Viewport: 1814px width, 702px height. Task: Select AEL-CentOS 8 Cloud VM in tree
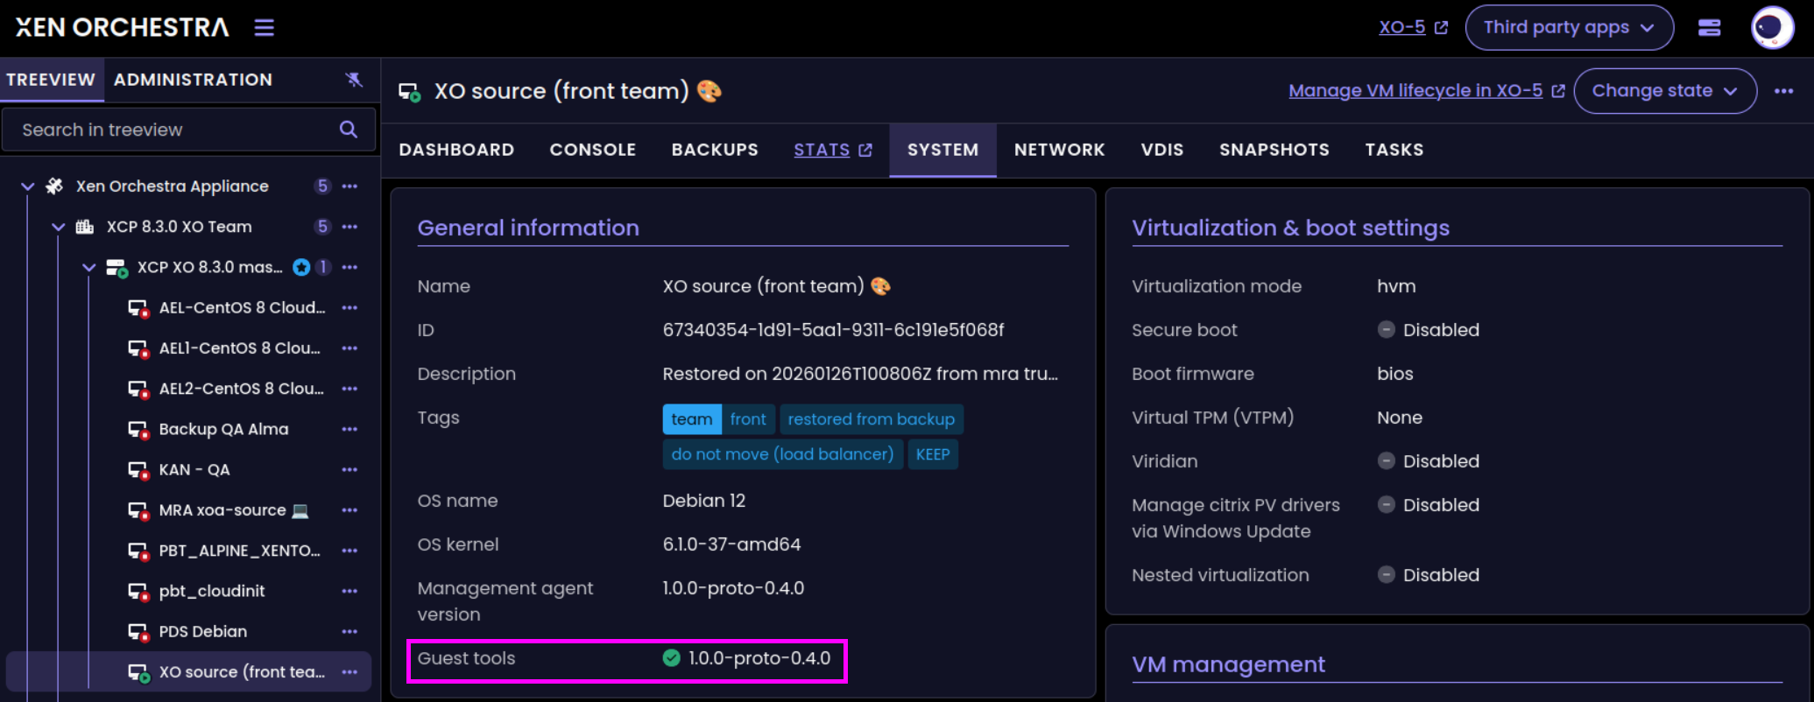[242, 308]
